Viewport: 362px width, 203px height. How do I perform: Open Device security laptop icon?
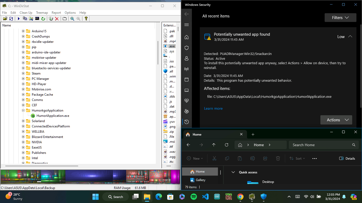point(187,90)
